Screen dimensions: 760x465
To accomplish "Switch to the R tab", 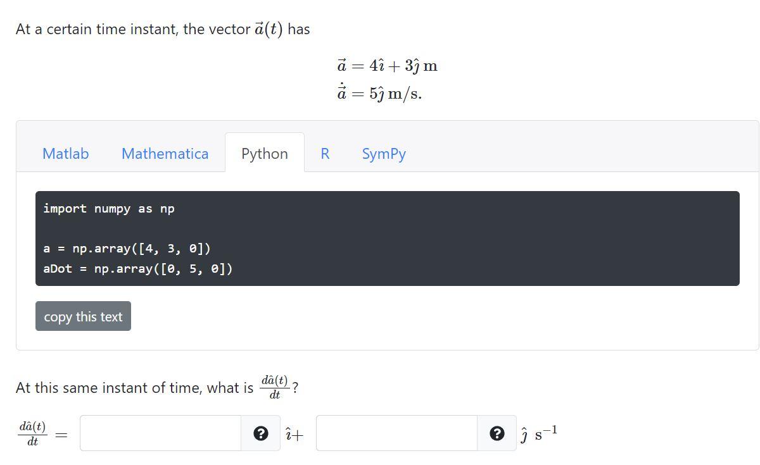I will pyautogui.click(x=325, y=153).
